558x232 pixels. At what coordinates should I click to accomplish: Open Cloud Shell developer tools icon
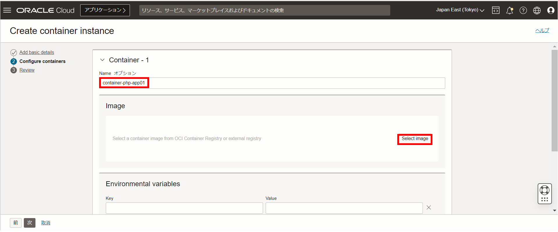pos(496,10)
